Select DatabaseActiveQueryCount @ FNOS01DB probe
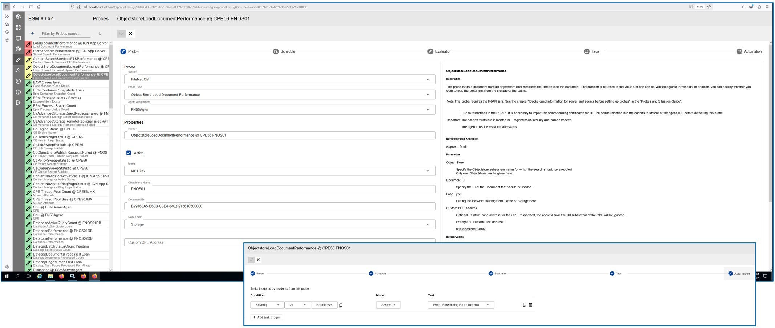 click(67, 224)
